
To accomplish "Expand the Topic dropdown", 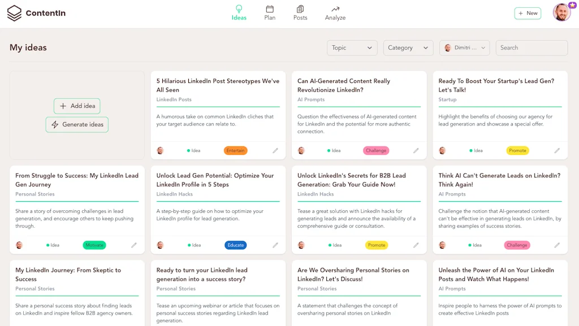I will [x=352, y=48].
